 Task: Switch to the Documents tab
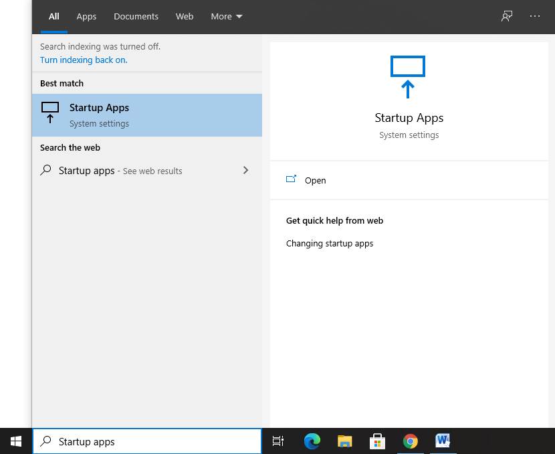click(136, 17)
